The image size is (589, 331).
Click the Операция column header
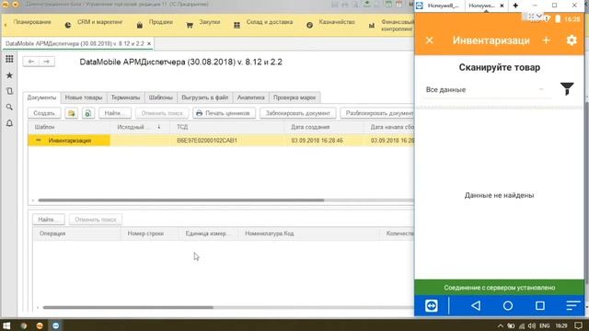(76, 234)
